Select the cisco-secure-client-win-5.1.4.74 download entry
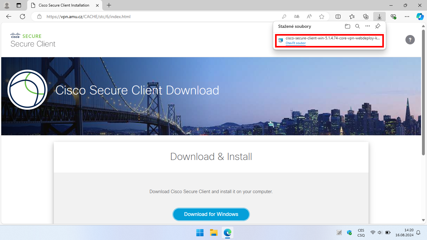Screen dimensions: 427x240 point(329,41)
